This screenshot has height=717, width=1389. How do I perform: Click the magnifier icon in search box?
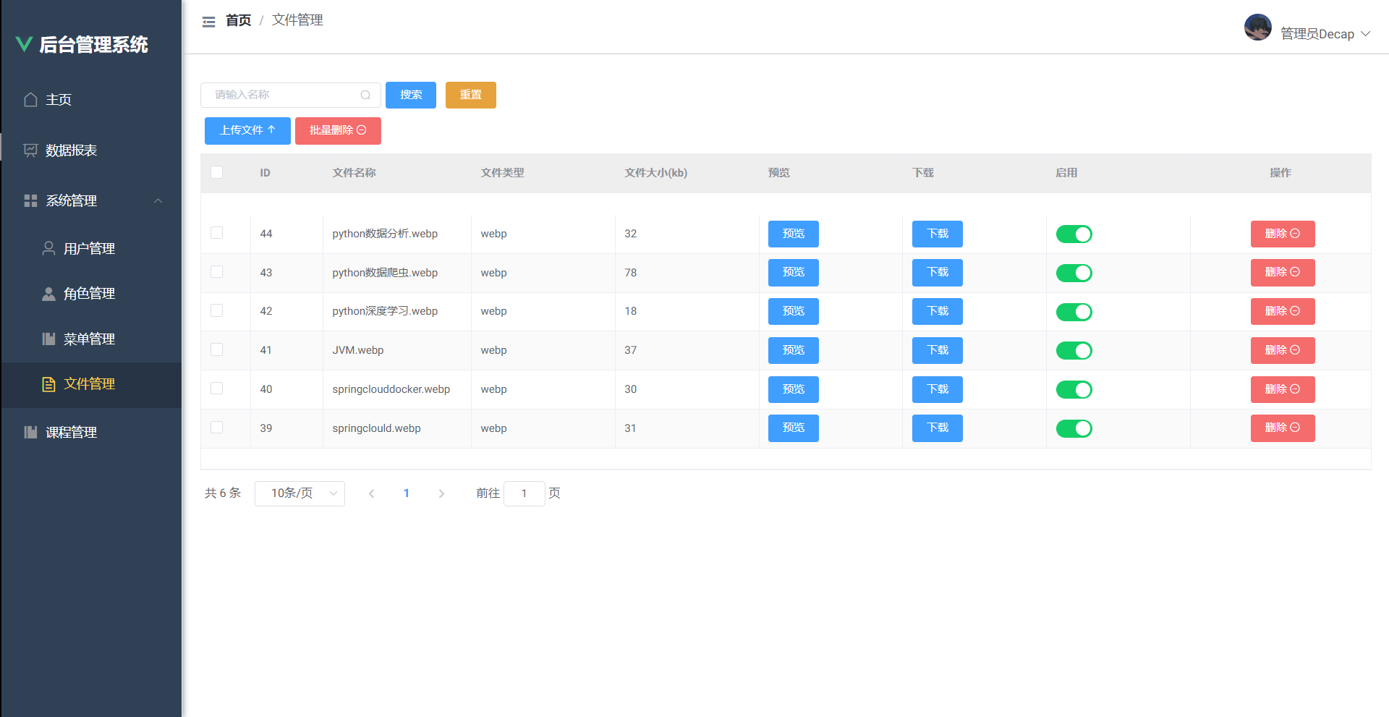(365, 95)
